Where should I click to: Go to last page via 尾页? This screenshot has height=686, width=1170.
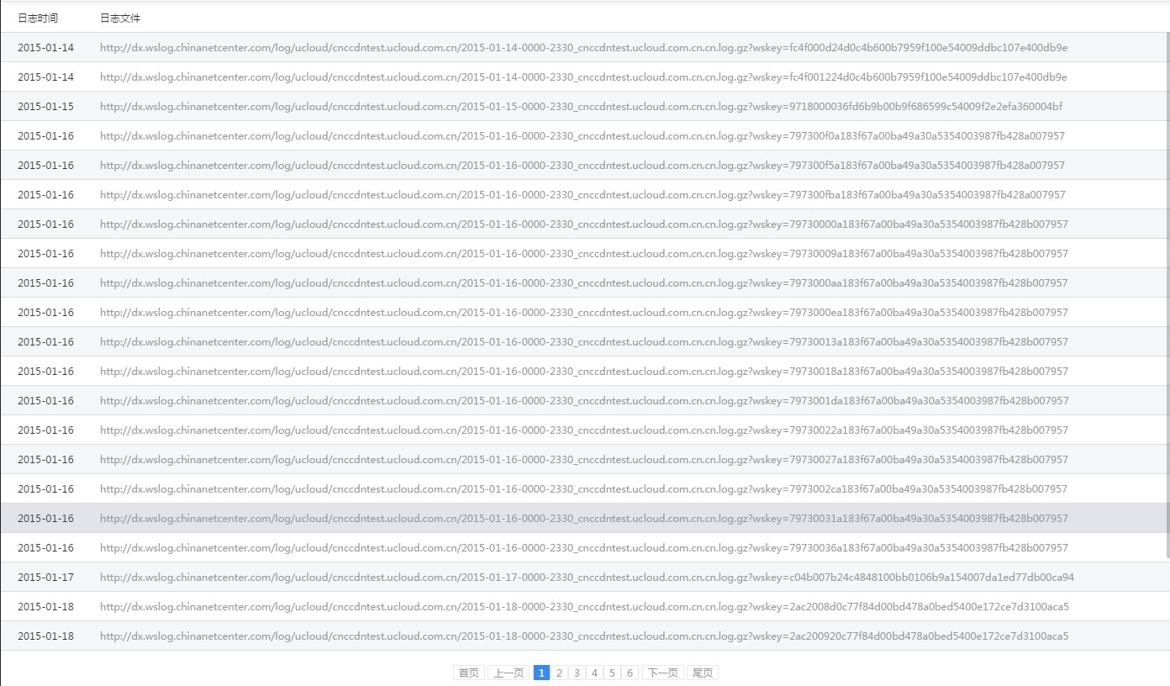[x=703, y=673]
